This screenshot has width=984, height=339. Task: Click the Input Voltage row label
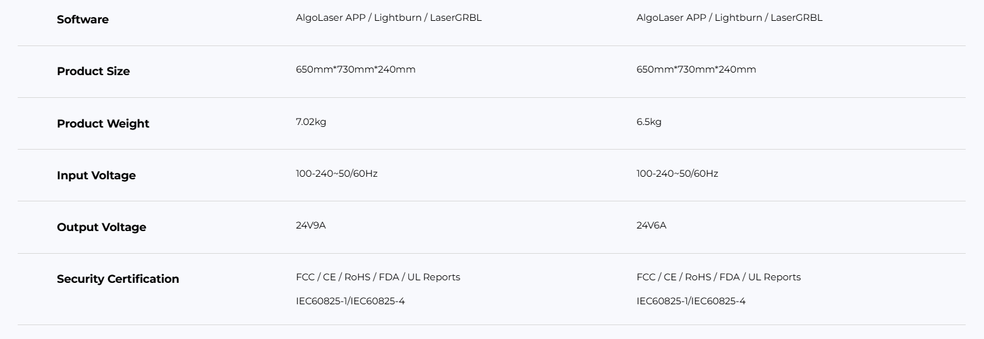pos(96,175)
